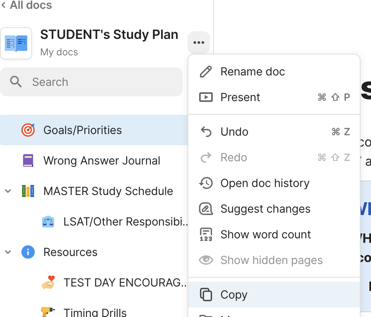Click the STUDENT's Study Plan doc icon
Viewport: 371px width, 317px height.
16,43
